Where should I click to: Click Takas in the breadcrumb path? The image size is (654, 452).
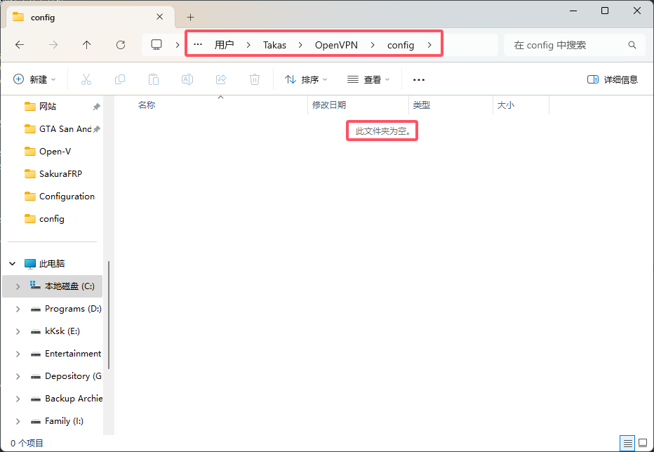click(x=274, y=45)
